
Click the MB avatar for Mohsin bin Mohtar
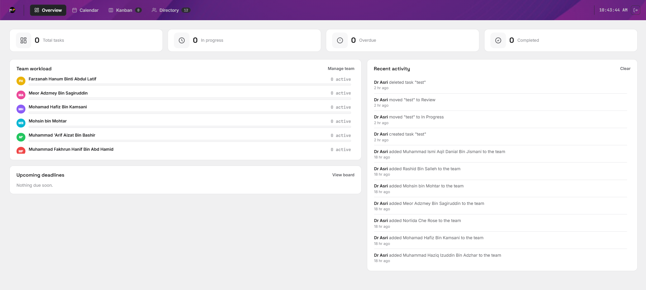[x=21, y=123]
